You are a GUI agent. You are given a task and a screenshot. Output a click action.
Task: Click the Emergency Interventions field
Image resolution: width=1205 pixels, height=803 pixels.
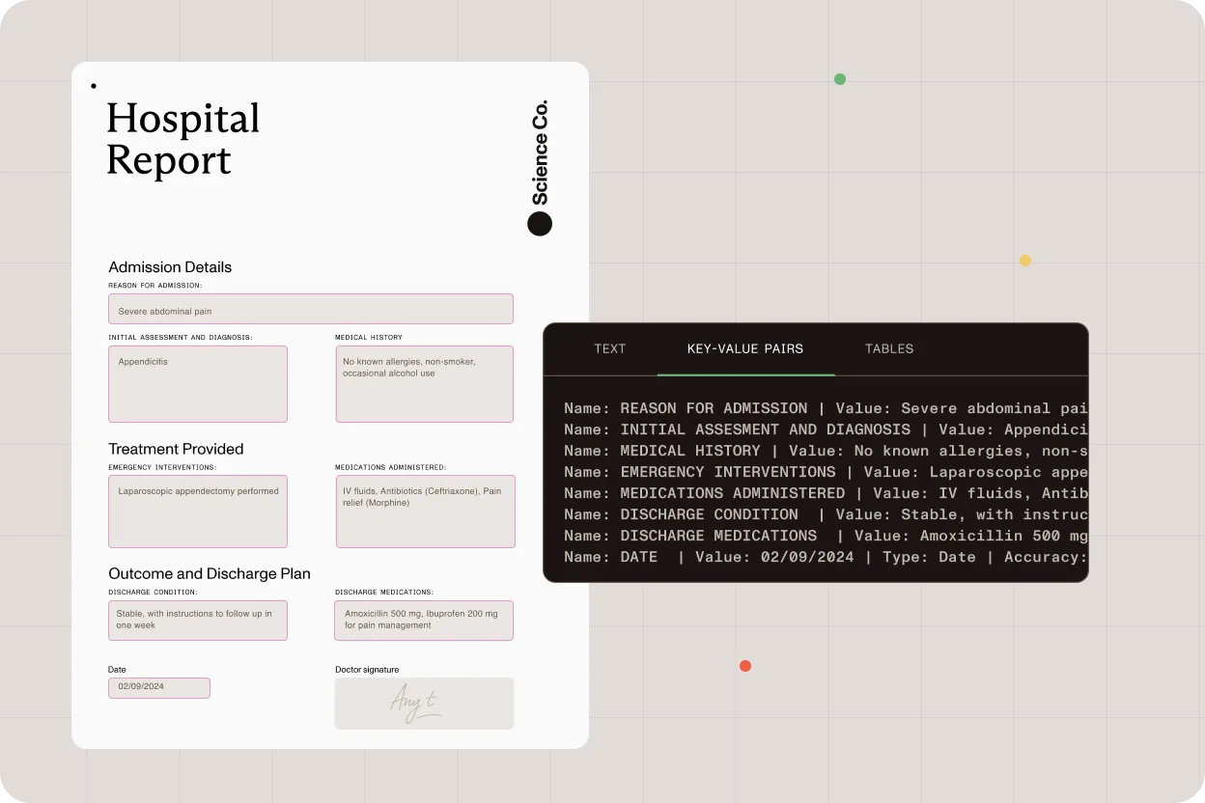click(x=198, y=512)
